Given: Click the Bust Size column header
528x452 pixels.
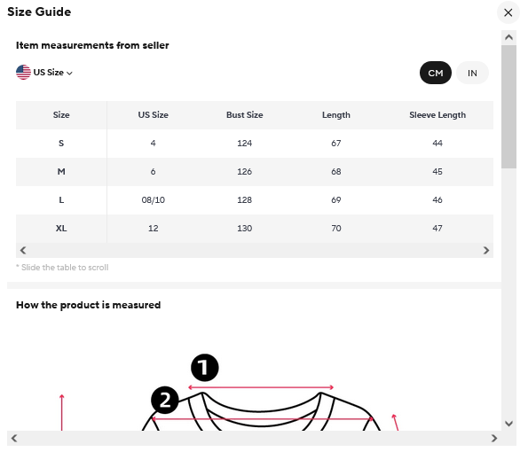Looking at the screenshot, I should coord(244,115).
